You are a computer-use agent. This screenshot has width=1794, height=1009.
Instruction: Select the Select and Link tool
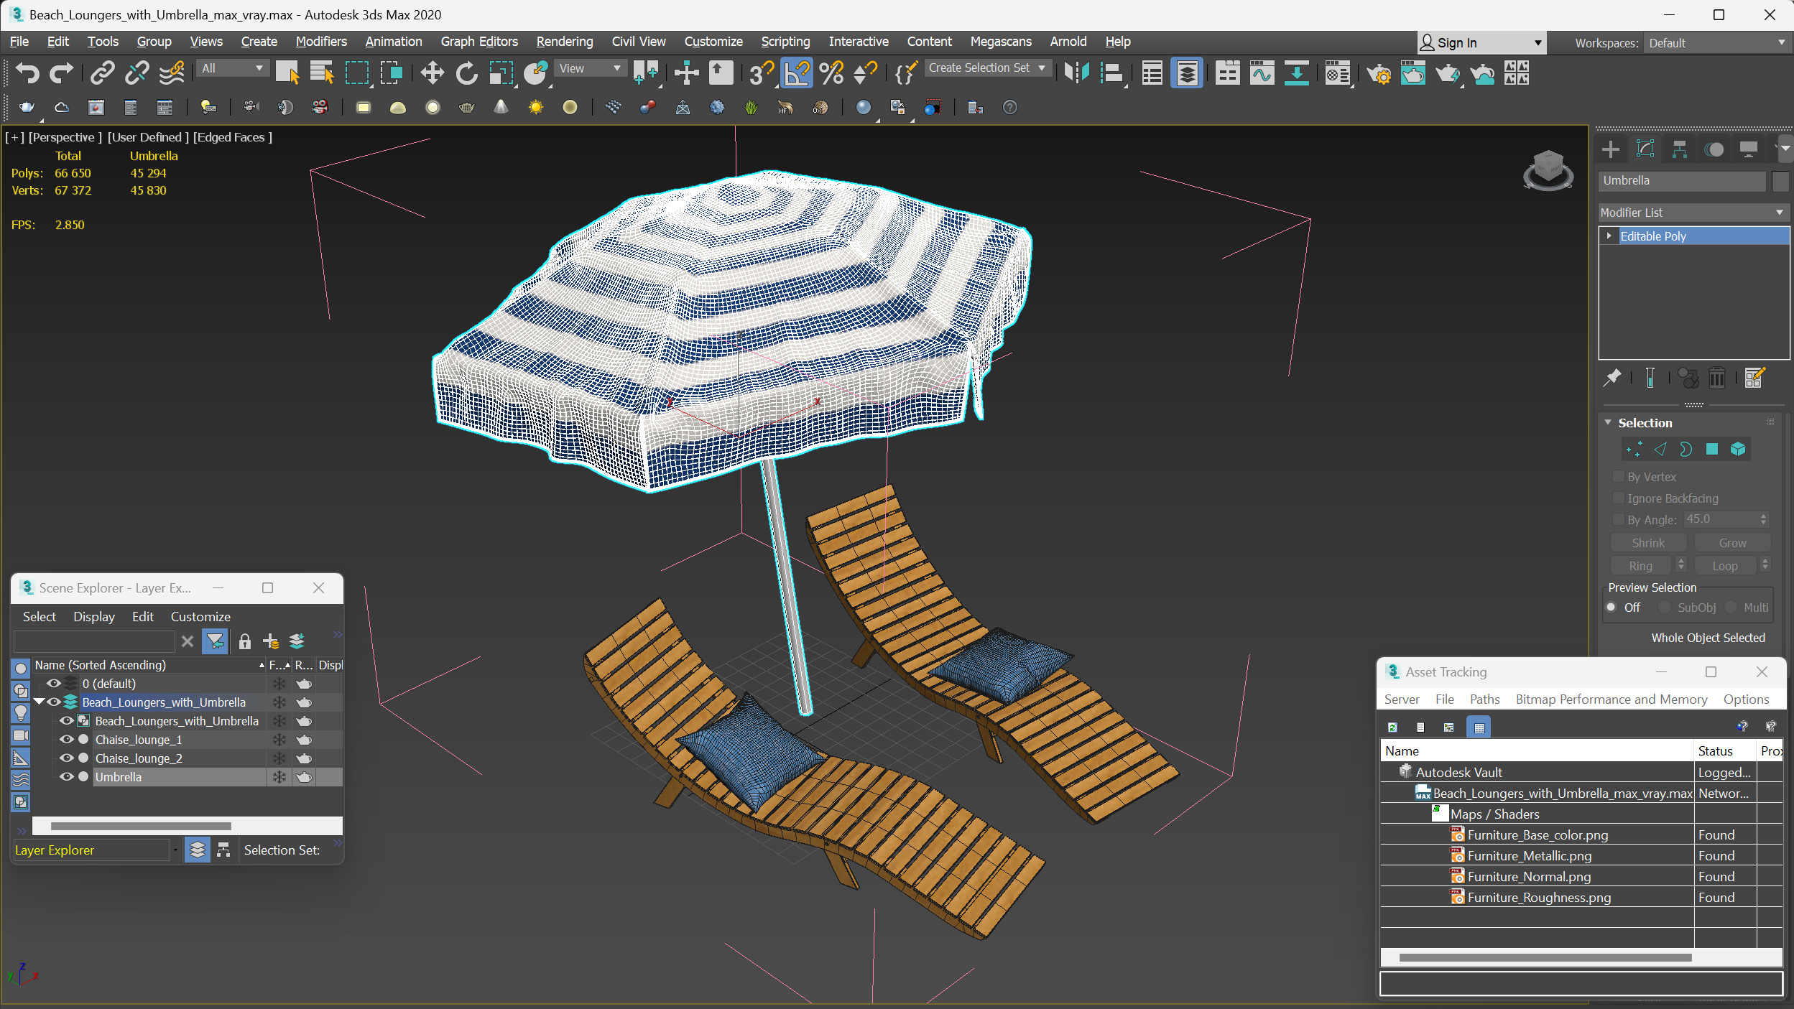103,73
